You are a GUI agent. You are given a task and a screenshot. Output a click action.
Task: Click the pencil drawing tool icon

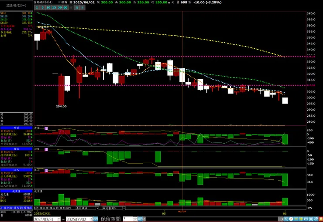pyautogui.click(x=316, y=219)
